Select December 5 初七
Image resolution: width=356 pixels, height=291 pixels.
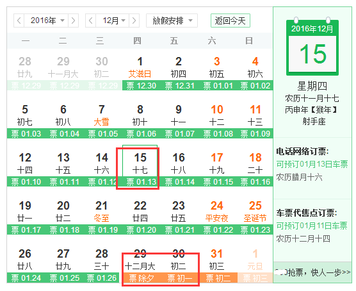(x=25, y=115)
